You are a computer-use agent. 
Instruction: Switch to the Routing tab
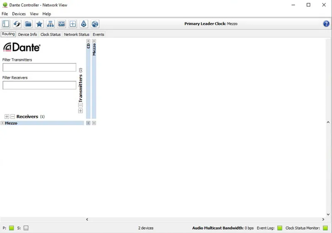pyautogui.click(x=8, y=34)
